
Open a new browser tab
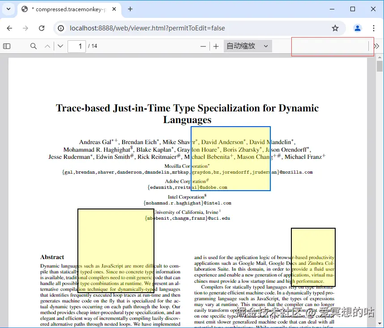tap(130, 9)
